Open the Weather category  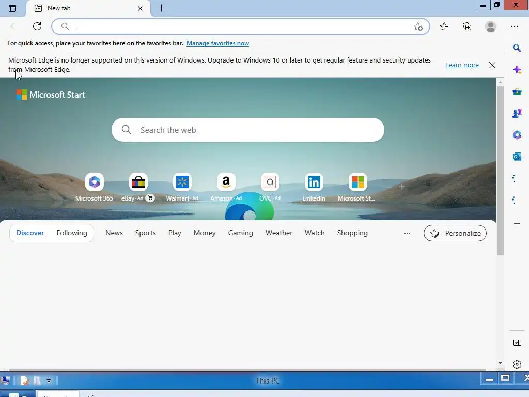tap(279, 233)
